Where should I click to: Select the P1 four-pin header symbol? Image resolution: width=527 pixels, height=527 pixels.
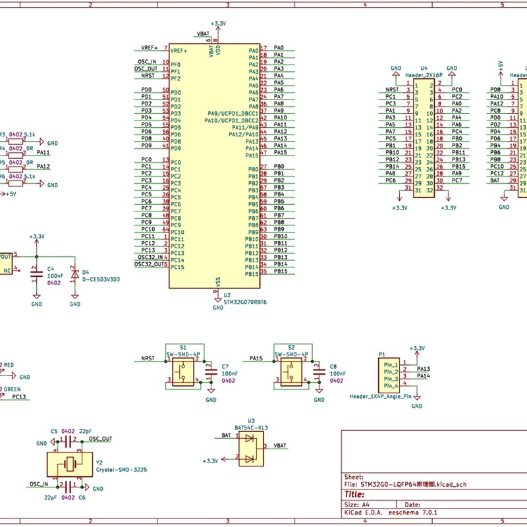pyautogui.click(x=389, y=375)
